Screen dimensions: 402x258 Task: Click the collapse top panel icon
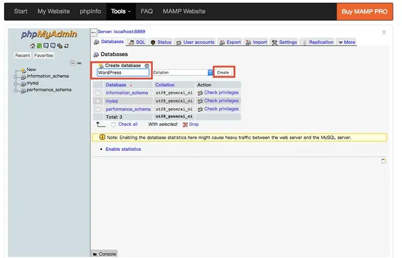pyautogui.click(x=384, y=32)
